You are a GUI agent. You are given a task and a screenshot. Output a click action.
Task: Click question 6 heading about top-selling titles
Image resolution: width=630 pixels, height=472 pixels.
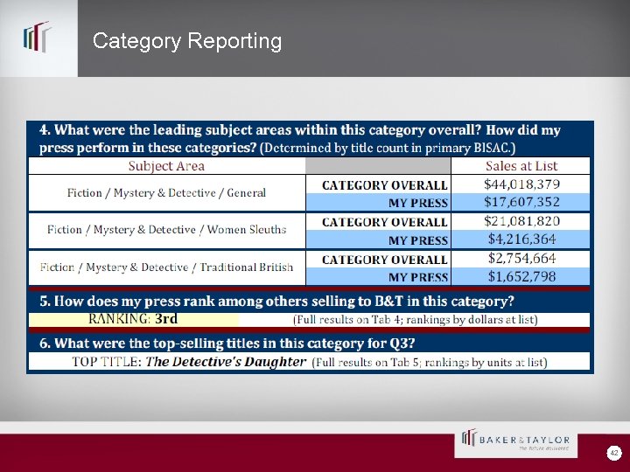[227, 344]
